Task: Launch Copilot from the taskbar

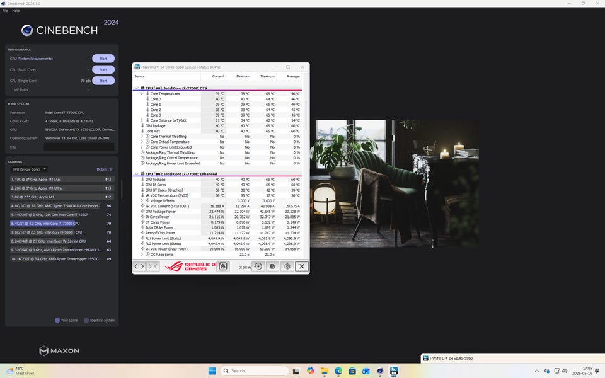Action: 310,370
